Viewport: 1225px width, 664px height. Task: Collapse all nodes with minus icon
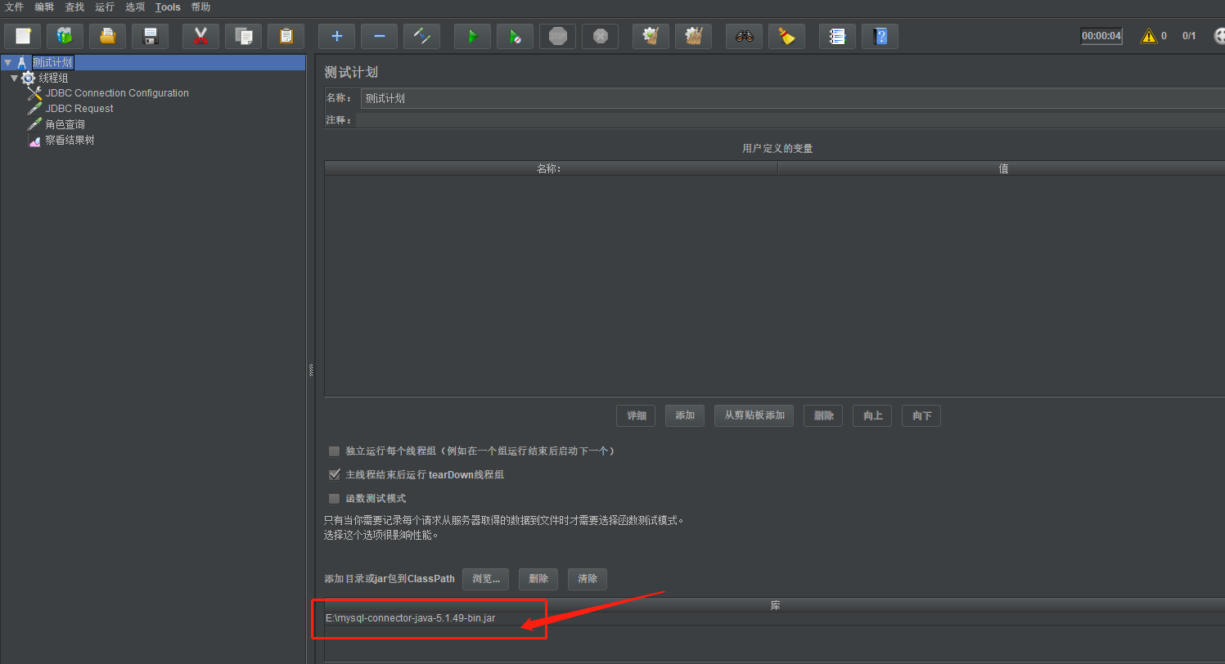379,36
